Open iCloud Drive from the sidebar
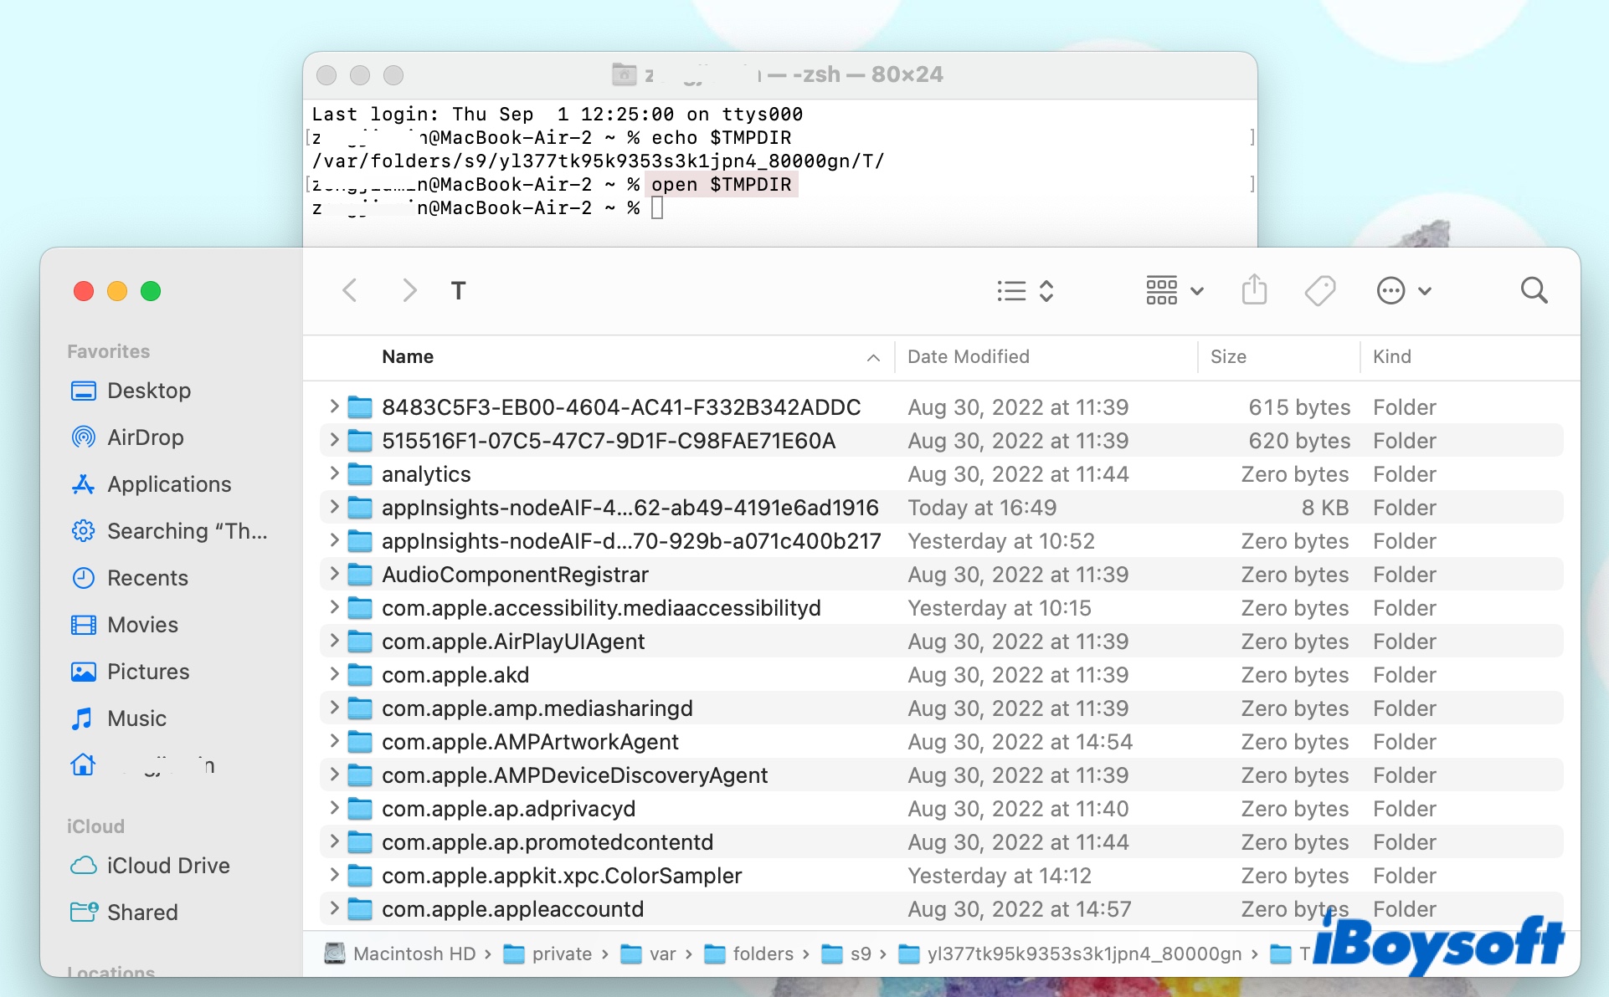This screenshot has height=997, width=1609. (x=168, y=865)
